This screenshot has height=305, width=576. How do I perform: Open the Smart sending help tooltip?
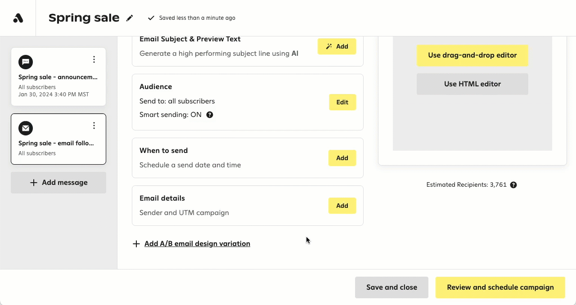[209, 115]
